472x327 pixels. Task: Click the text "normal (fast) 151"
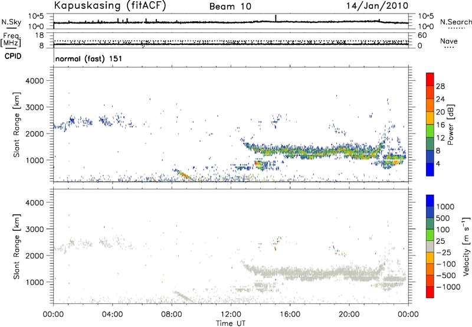click(89, 58)
